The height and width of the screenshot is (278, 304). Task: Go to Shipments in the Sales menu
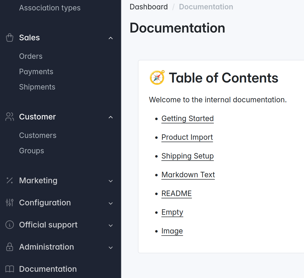click(x=37, y=87)
